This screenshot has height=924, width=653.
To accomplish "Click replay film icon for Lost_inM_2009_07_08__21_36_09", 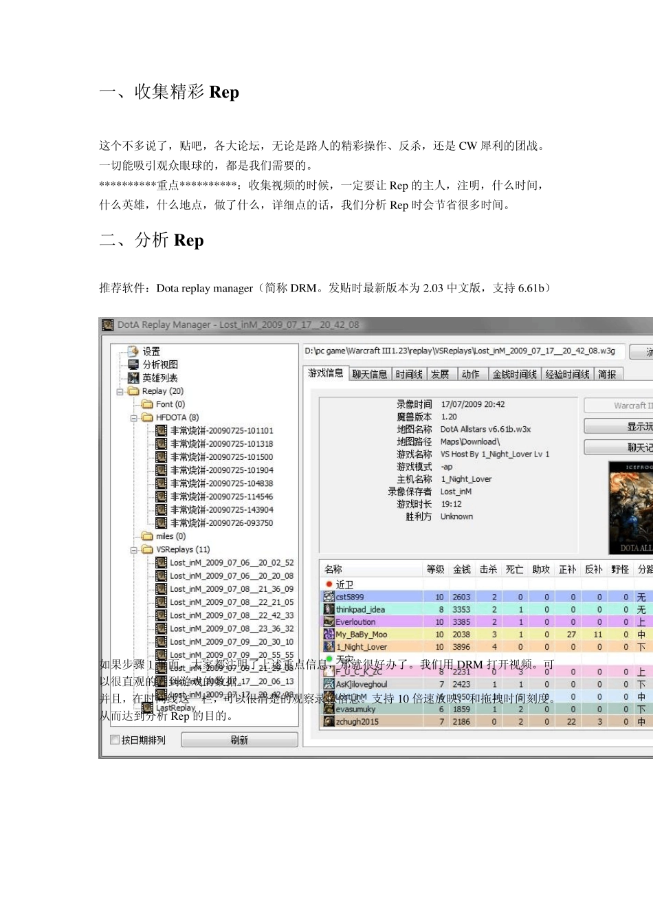I will tap(162, 588).
